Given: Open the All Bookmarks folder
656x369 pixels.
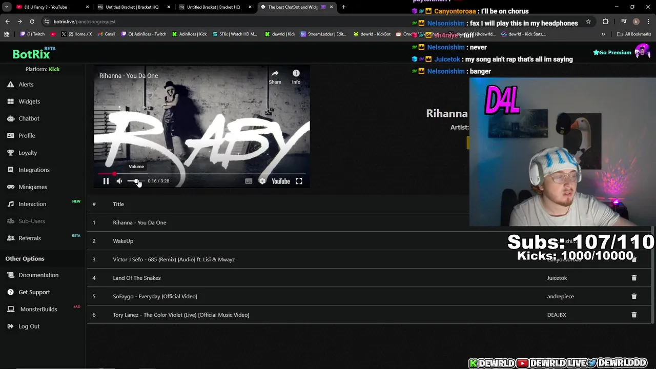Looking at the screenshot, I should 634,34.
